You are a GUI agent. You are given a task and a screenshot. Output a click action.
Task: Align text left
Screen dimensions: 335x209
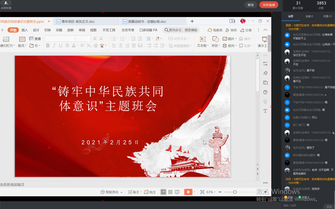point(114,46)
